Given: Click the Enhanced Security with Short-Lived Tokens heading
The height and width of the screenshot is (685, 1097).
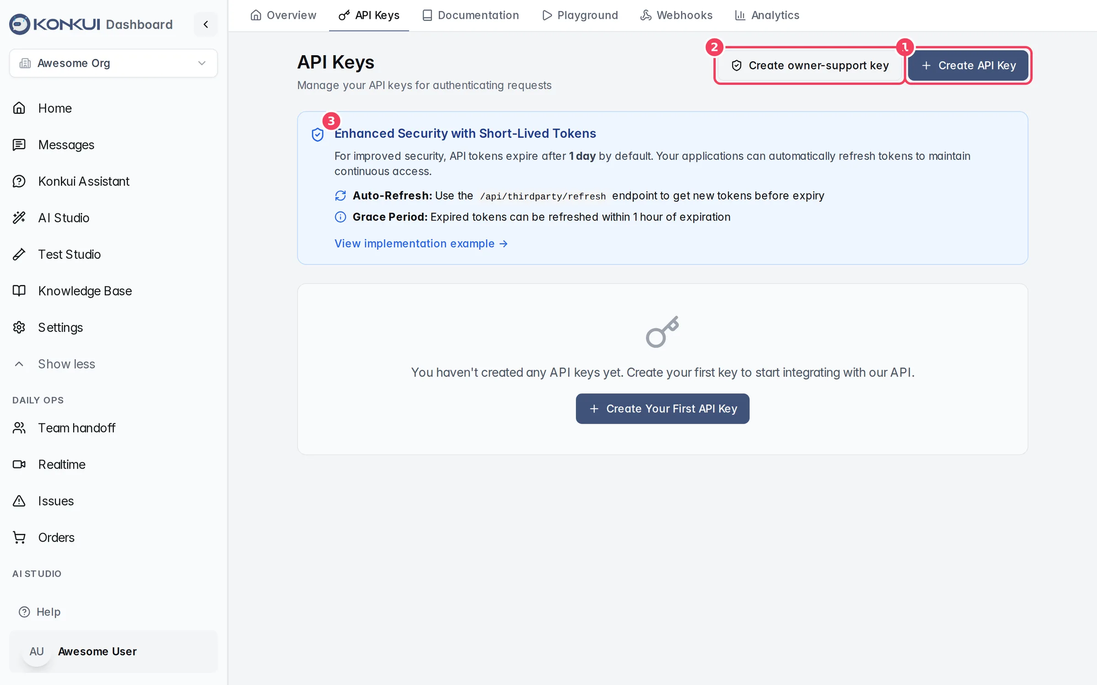Looking at the screenshot, I should [x=465, y=133].
